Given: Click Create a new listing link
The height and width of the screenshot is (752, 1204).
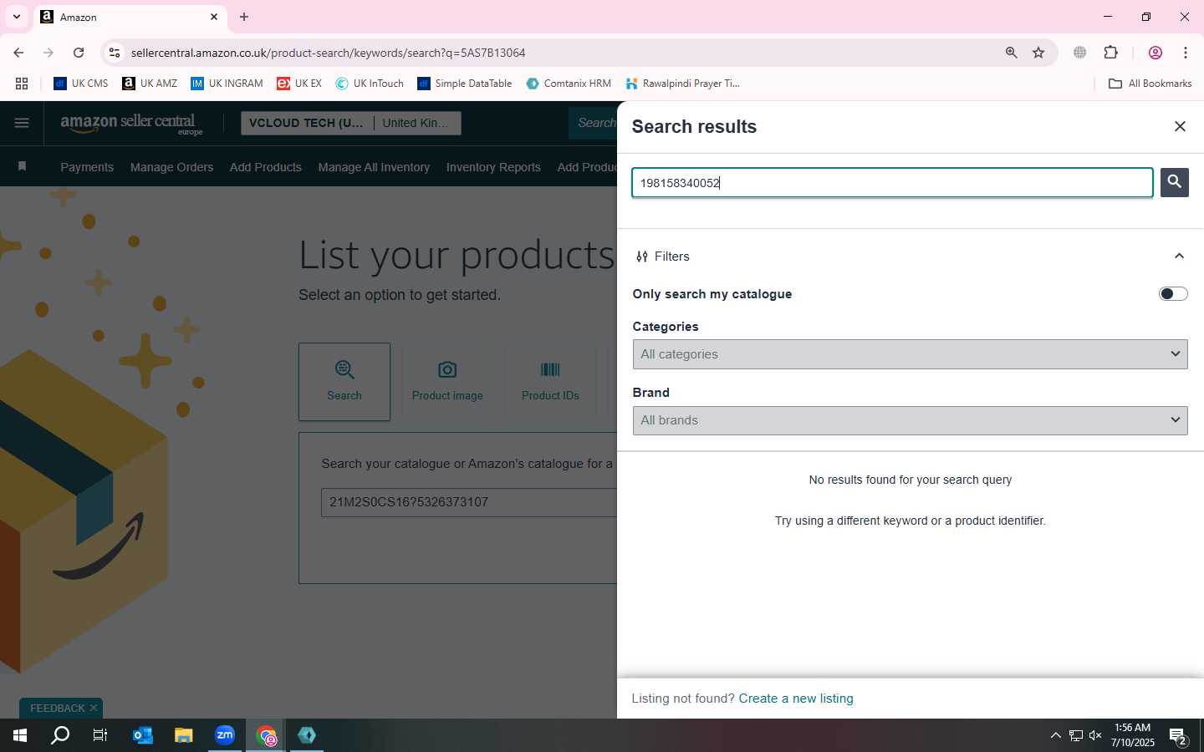Looking at the screenshot, I should 796,699.
